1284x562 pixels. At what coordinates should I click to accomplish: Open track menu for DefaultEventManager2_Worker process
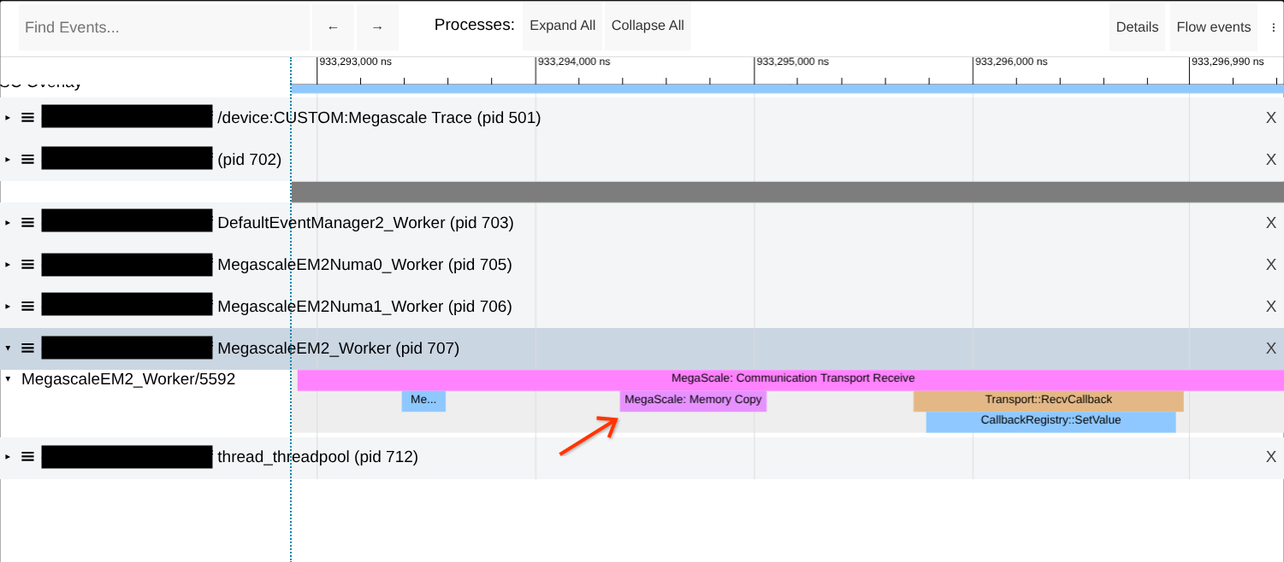click(27, 221)
